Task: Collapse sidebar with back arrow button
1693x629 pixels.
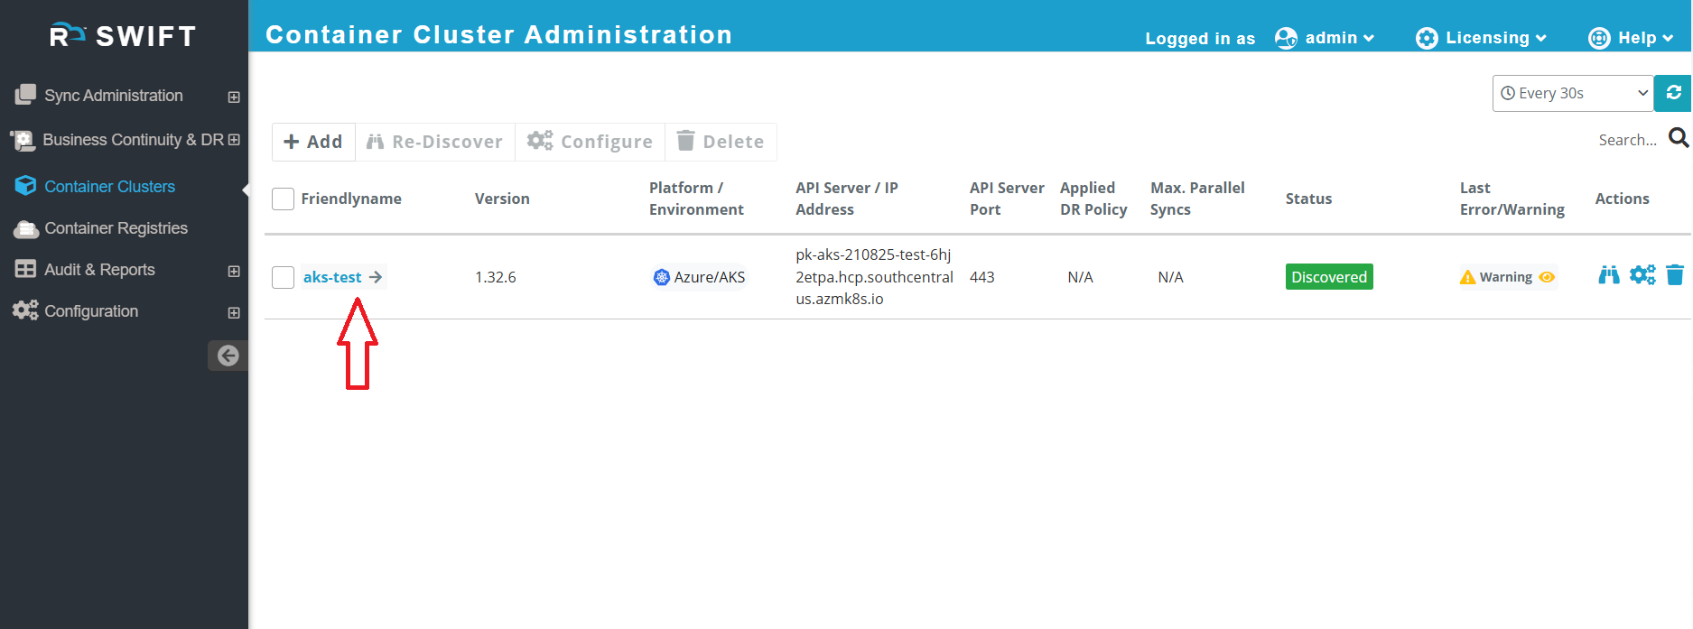Action: click(228, 356)
